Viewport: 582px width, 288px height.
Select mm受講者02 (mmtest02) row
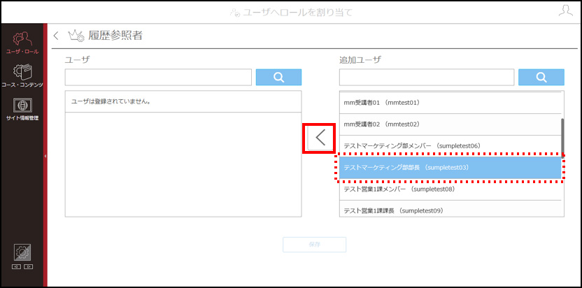[x=450, y=124]
